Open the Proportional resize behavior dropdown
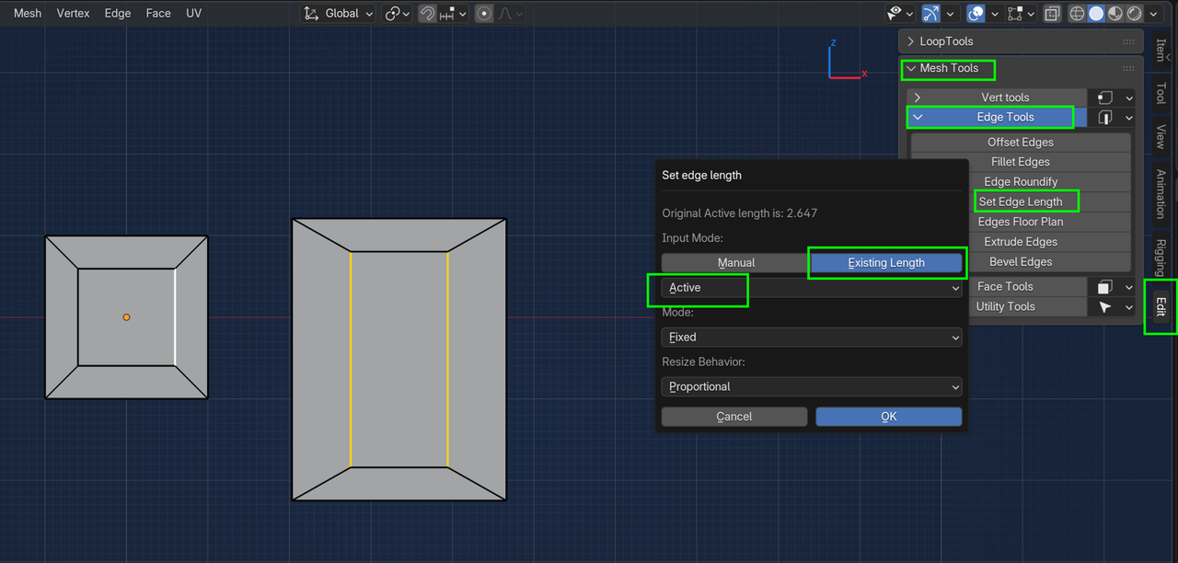This screenshot has width=1178, height=563. (812, 387)
